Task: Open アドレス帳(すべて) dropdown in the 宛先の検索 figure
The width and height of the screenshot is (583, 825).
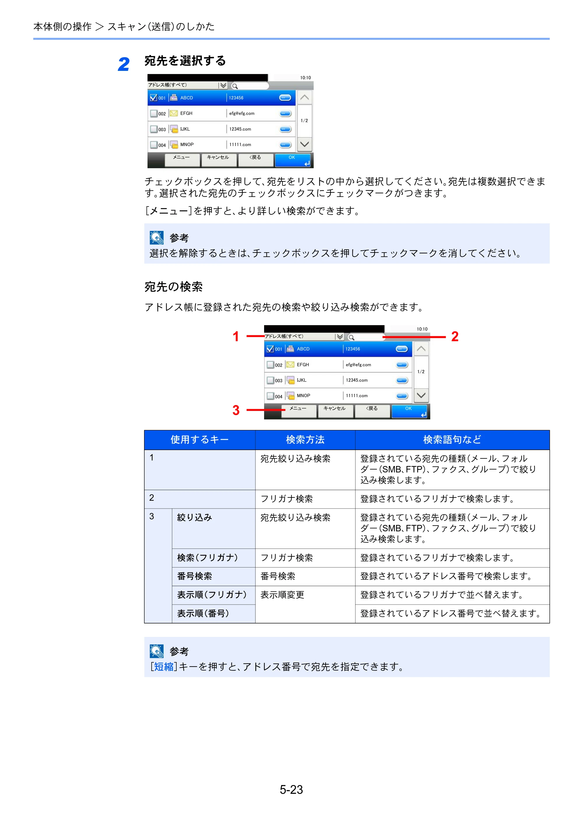Action: [304, 336]
